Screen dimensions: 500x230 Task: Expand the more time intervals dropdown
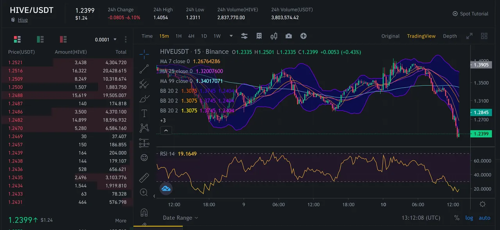coord(231,36)
